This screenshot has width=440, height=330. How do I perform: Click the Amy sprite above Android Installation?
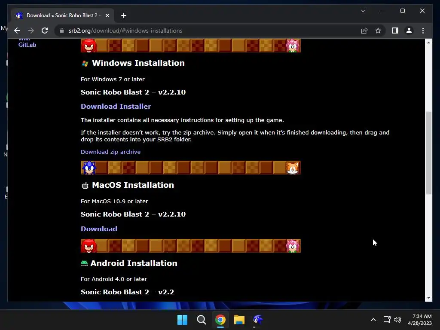[292, 246]
